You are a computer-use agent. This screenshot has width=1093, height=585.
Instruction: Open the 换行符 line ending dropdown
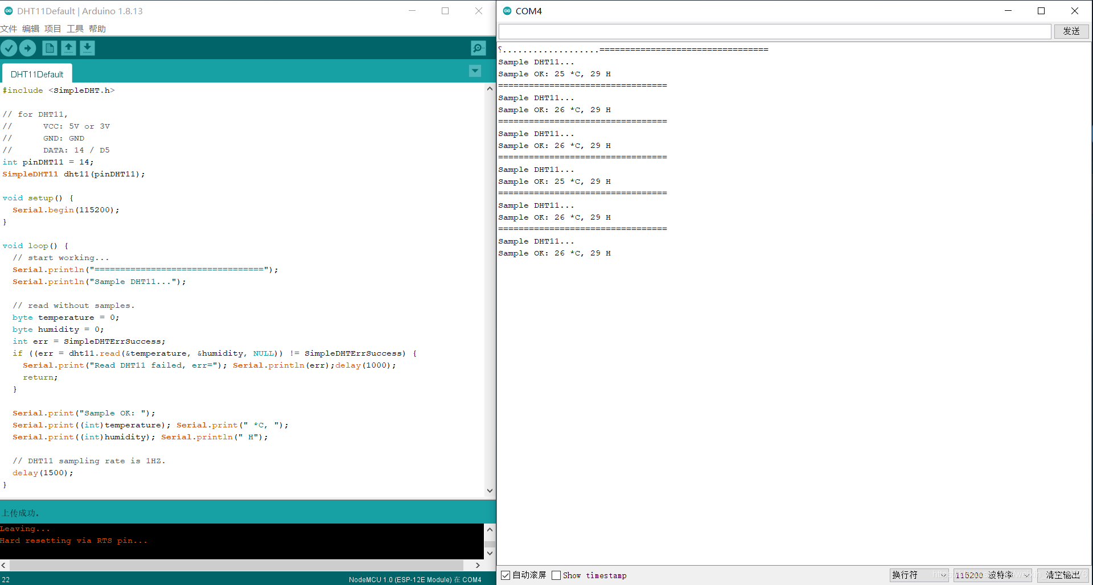(x=919, y=575)
